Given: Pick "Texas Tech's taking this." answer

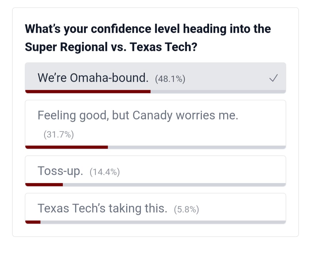Looking at the screenshot, I should coord(102,208).
